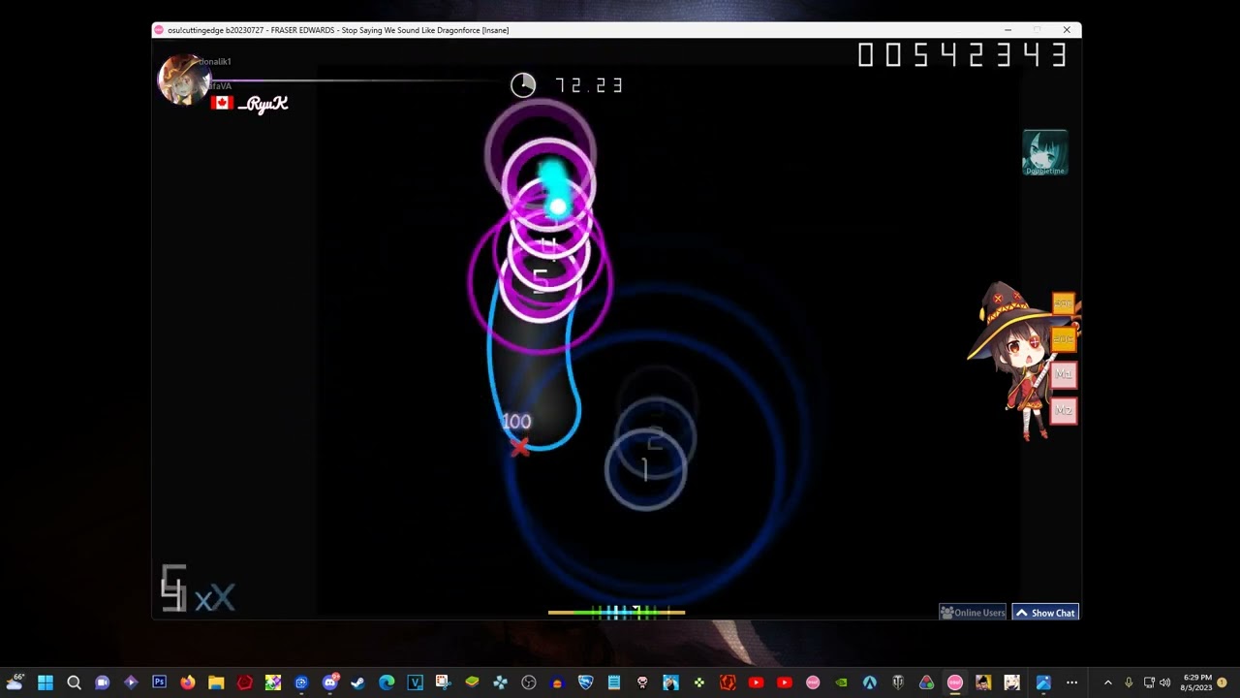Open Microsoft Edge from the taskbar
The width and height of the screenshot is (1240, 698).
(x=387, y=682)
